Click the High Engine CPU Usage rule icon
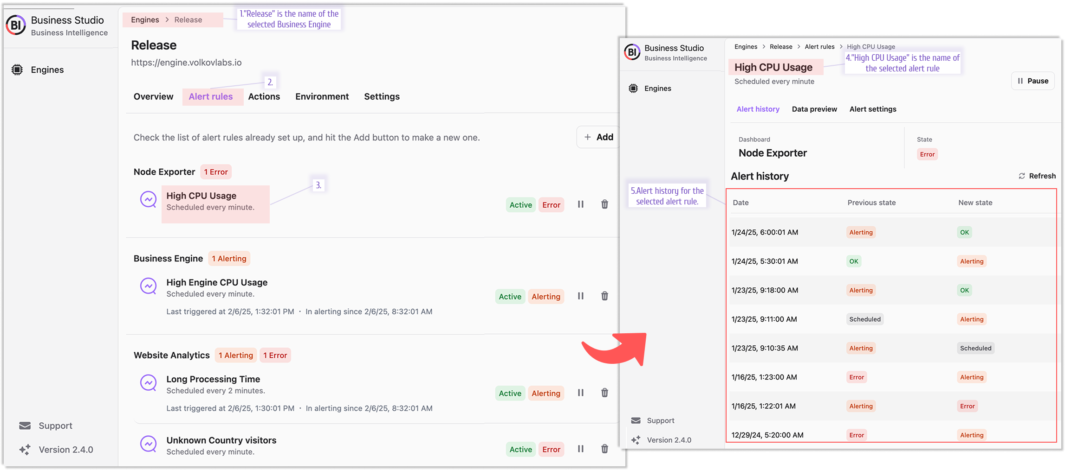This screenshot has width=1065, height=470. coord(149,286)
